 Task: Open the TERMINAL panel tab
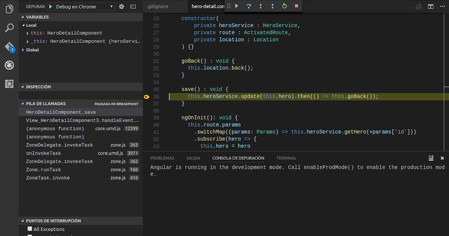click(x=286, y=158)
